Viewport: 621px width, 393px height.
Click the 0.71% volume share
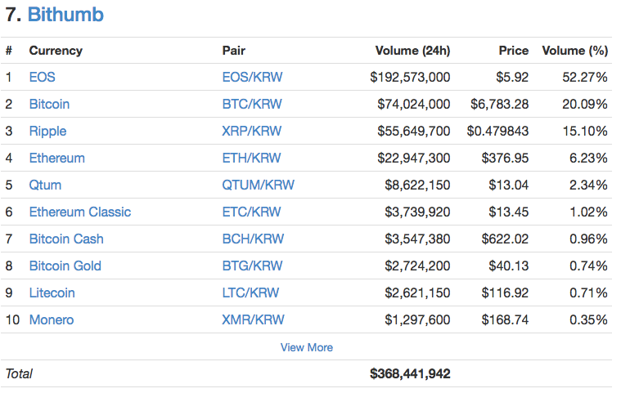click(x=588, y=293)
